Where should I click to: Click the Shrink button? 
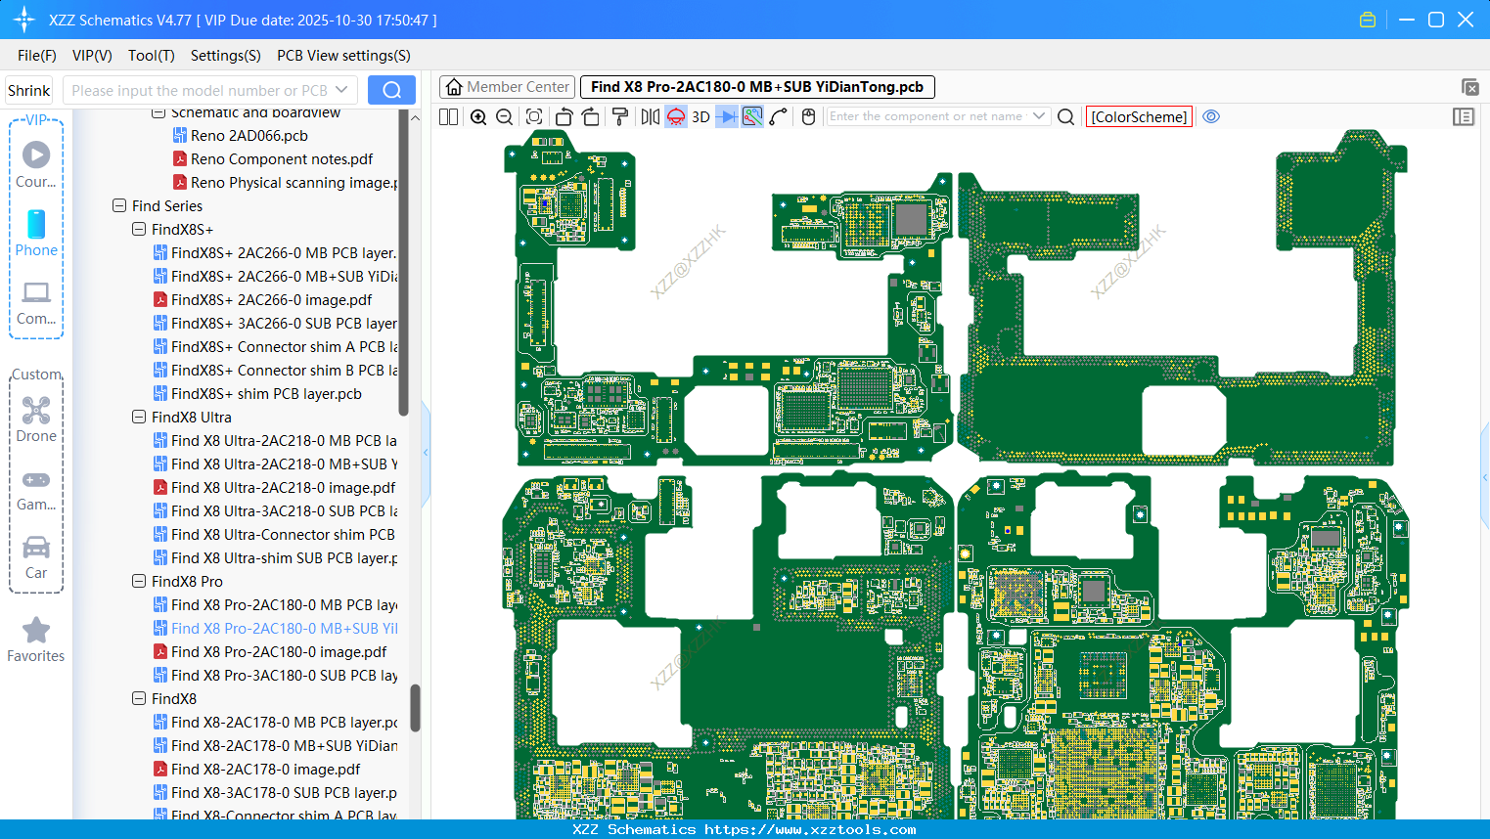29,90
